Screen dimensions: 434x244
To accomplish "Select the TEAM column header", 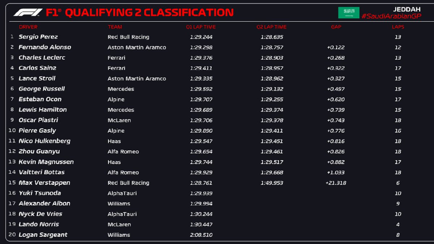I will coord(115,27).
